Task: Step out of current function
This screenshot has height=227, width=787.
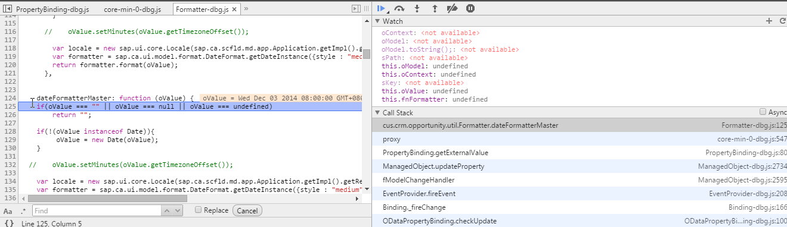Action: tap(435, 8)
